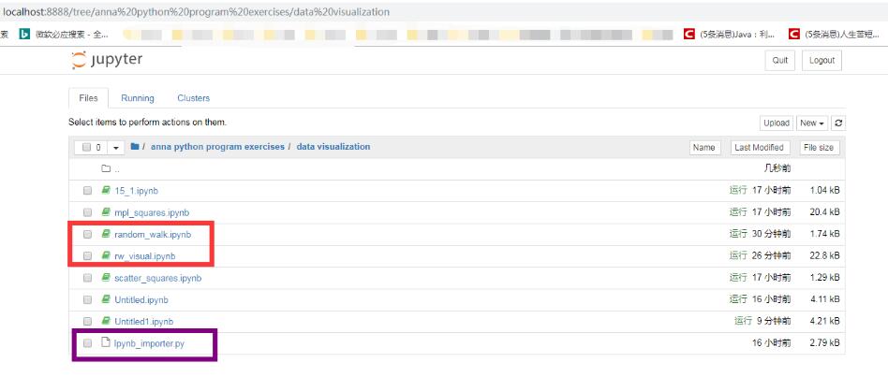Check the box for mpl_squares.ipynb

click(87, 212)
